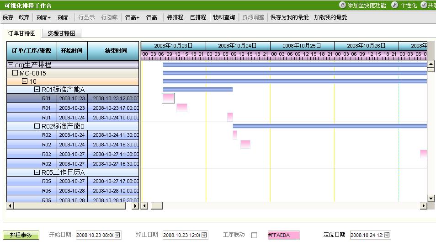Screen dimensions: 436x242
Task: Click left arrow of Gantt horizontal scrollbar
Action: click(144, 206)
